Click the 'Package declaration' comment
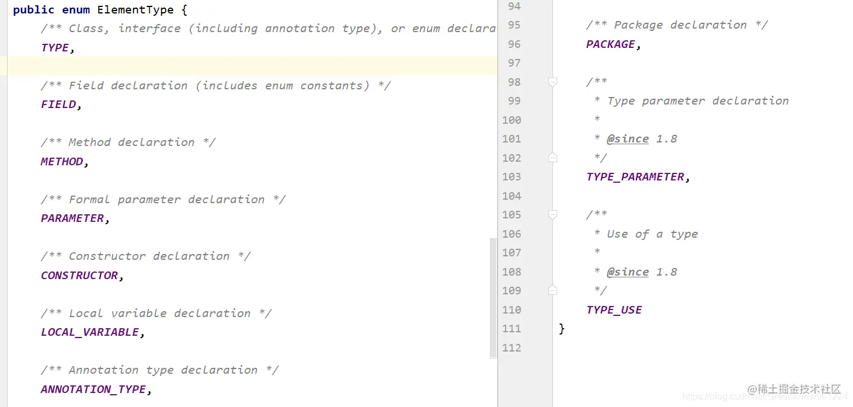853x407 pixels. [677, 25]
